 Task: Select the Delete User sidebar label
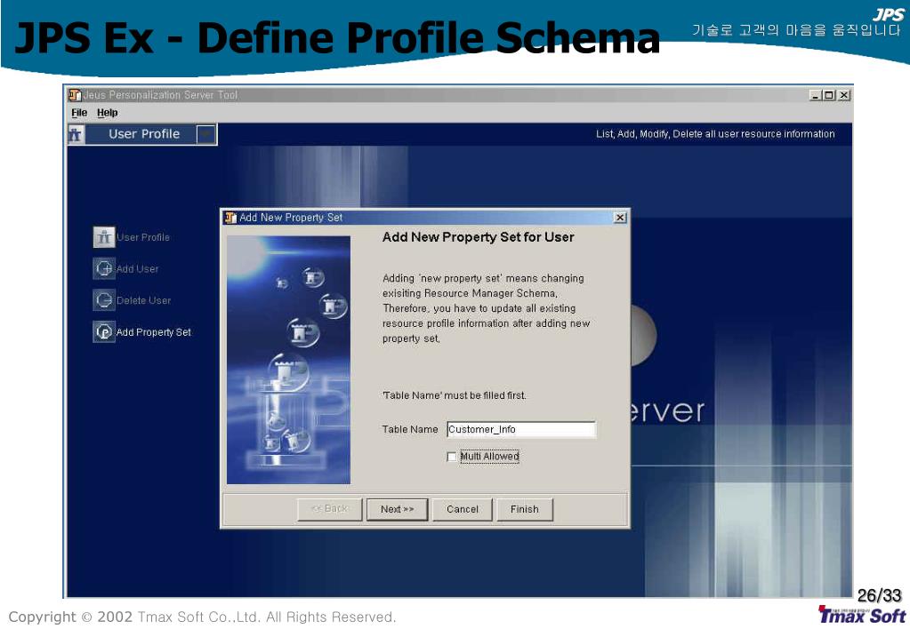[144, 300]
